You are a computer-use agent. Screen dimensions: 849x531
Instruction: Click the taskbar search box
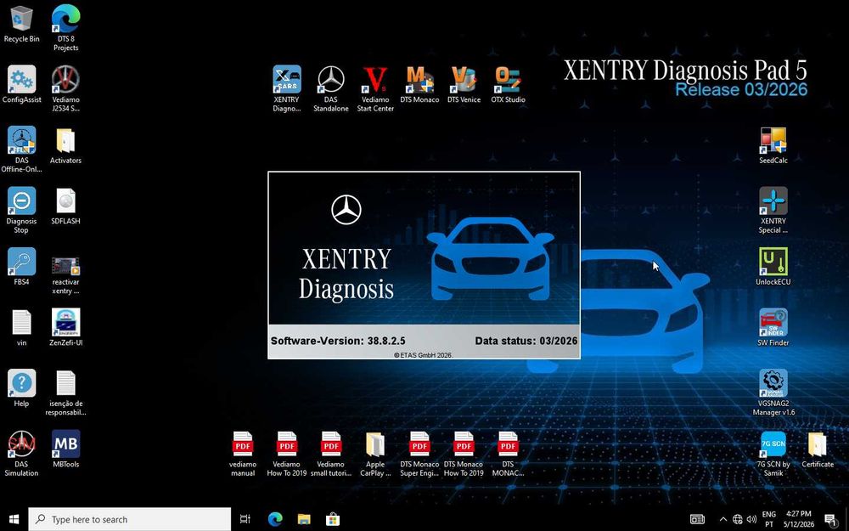pyautogui.click(x=130, y=519)
